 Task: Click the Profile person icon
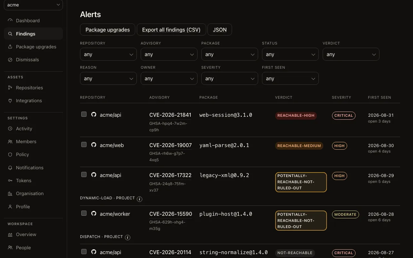pos(10,207)
